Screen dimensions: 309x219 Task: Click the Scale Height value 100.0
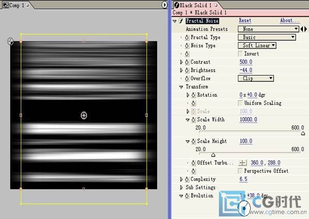[x=246, y=141]
